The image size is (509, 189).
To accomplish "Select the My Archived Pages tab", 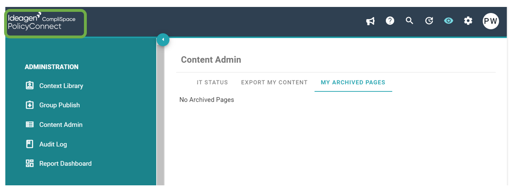I will click(x=353, y=82).
